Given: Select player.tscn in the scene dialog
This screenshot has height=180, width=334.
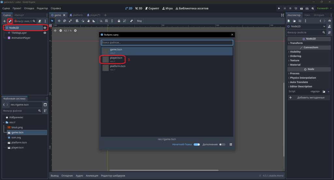Looking at the screenshot, I should [x=167, y=60].
